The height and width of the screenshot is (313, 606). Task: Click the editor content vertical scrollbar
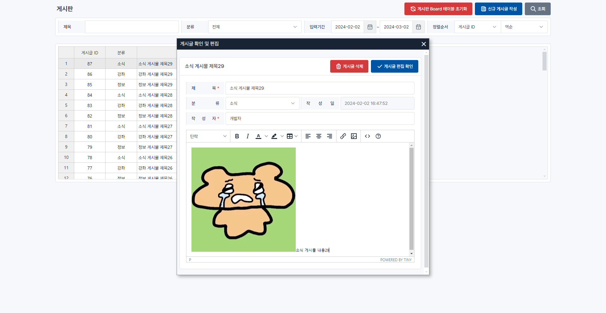411,199
